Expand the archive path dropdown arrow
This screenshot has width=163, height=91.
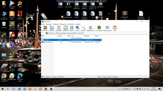148,33
